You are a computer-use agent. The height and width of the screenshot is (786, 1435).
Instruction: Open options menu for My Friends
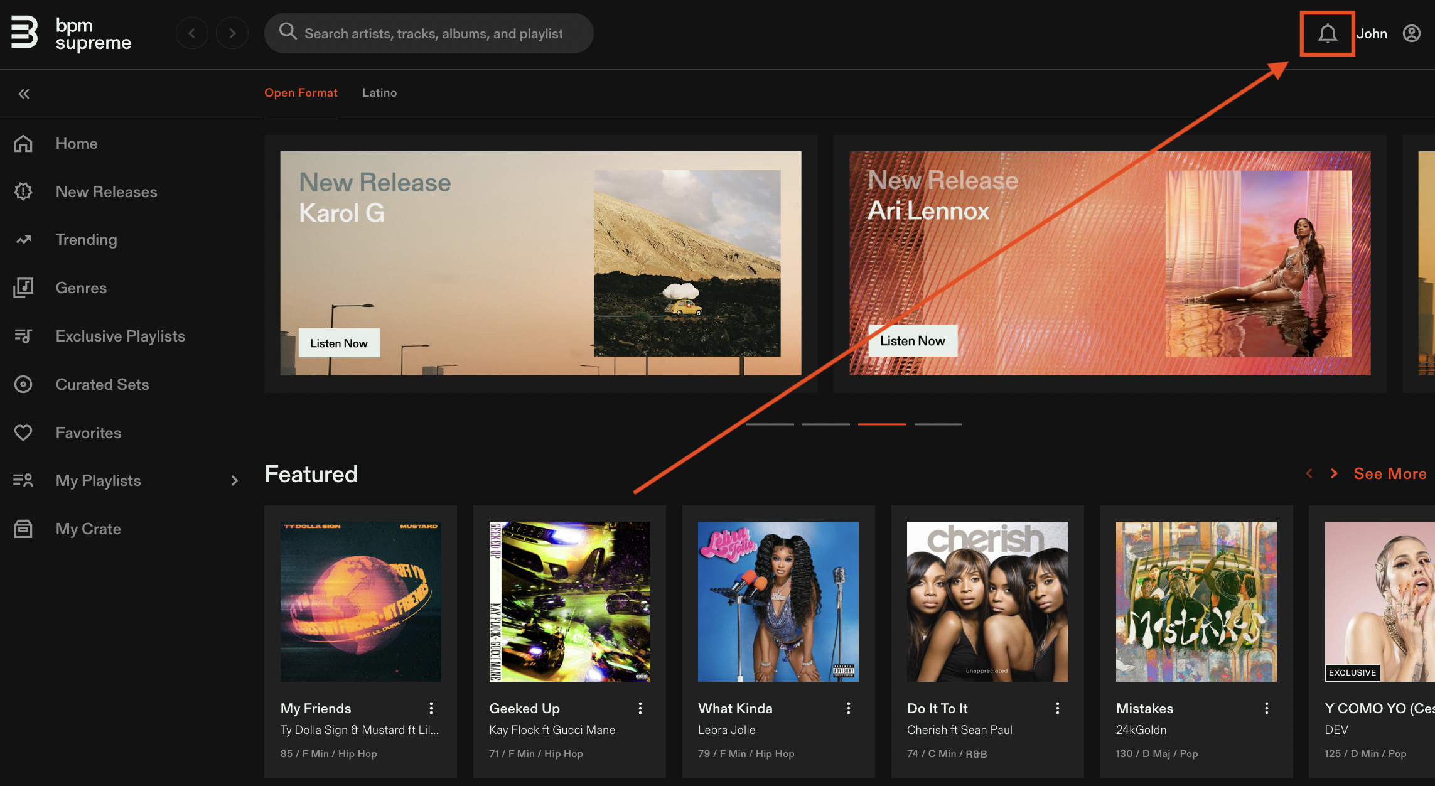pos(431,708)
